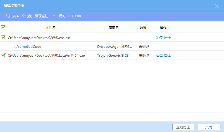The height and width of the screenshot is (132, 224).
Task: Select the Ass.exe file path row
Action: click(x=39, y=38)
